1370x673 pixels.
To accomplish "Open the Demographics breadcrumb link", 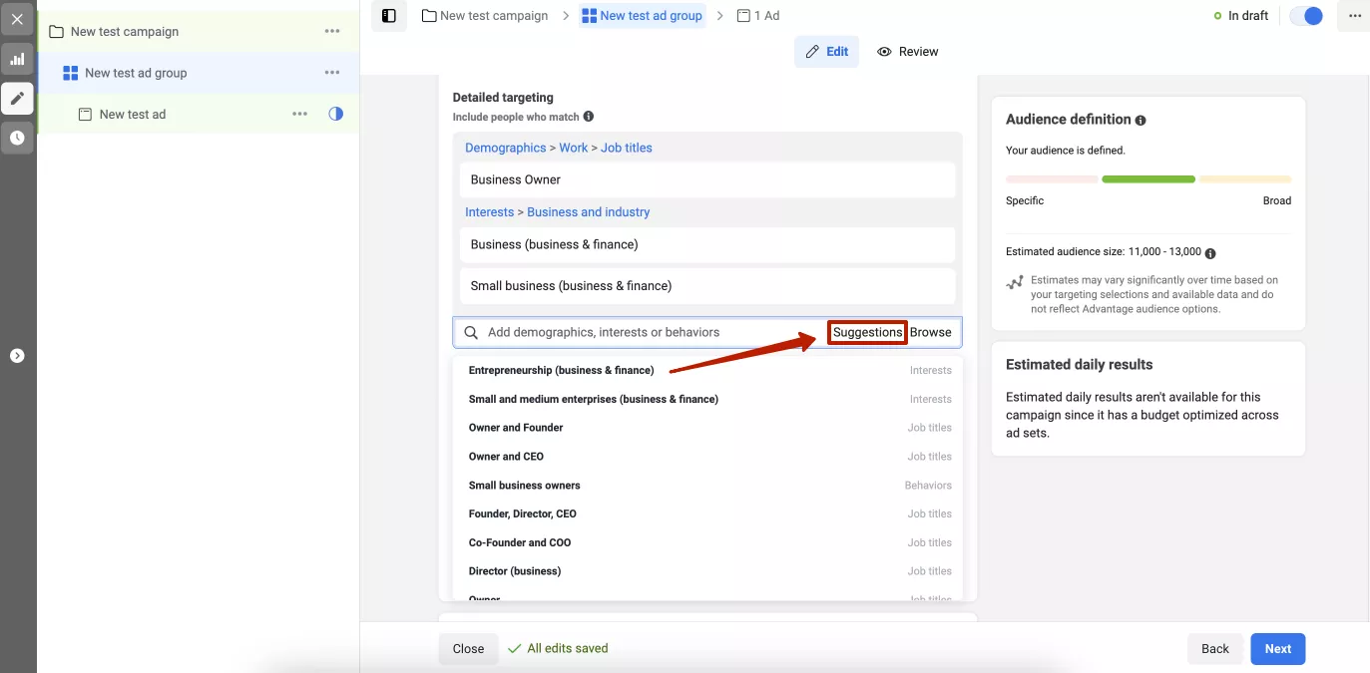I will click(506, 148).
